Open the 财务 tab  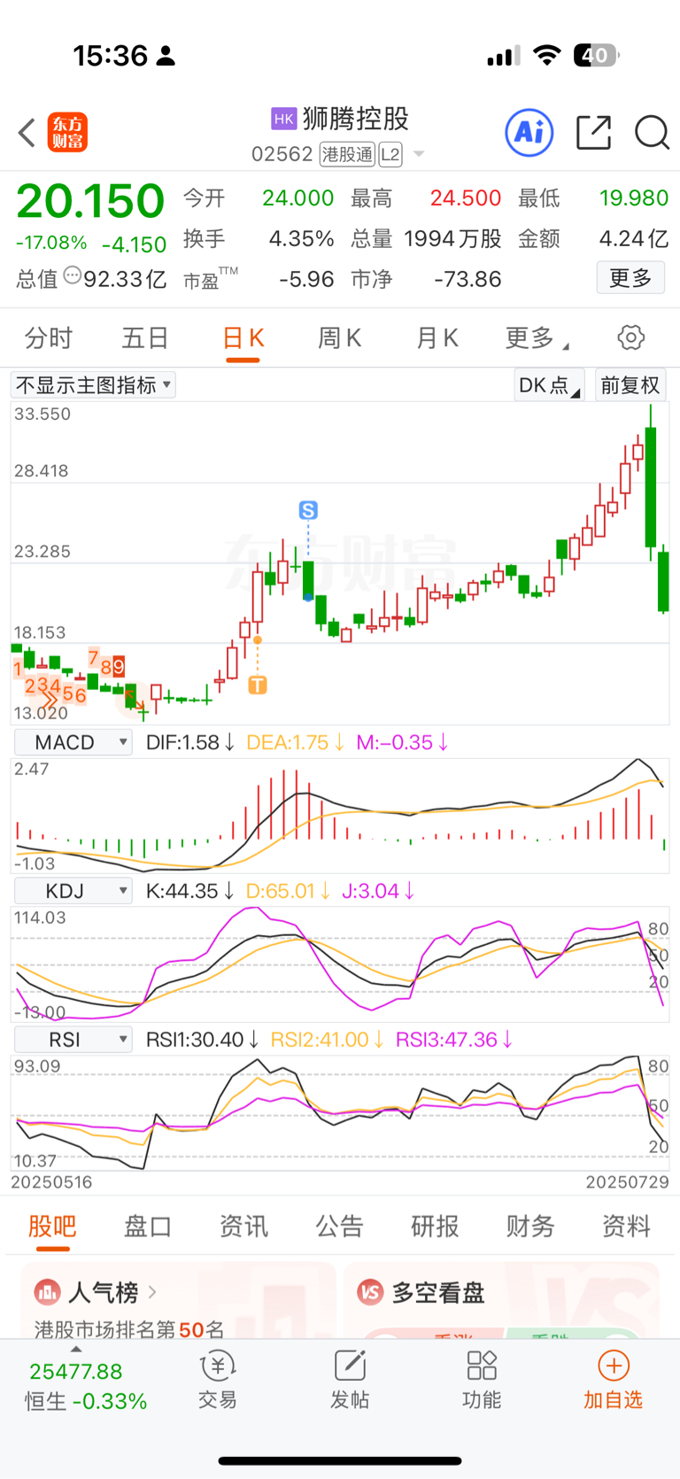coord(530,1227)
